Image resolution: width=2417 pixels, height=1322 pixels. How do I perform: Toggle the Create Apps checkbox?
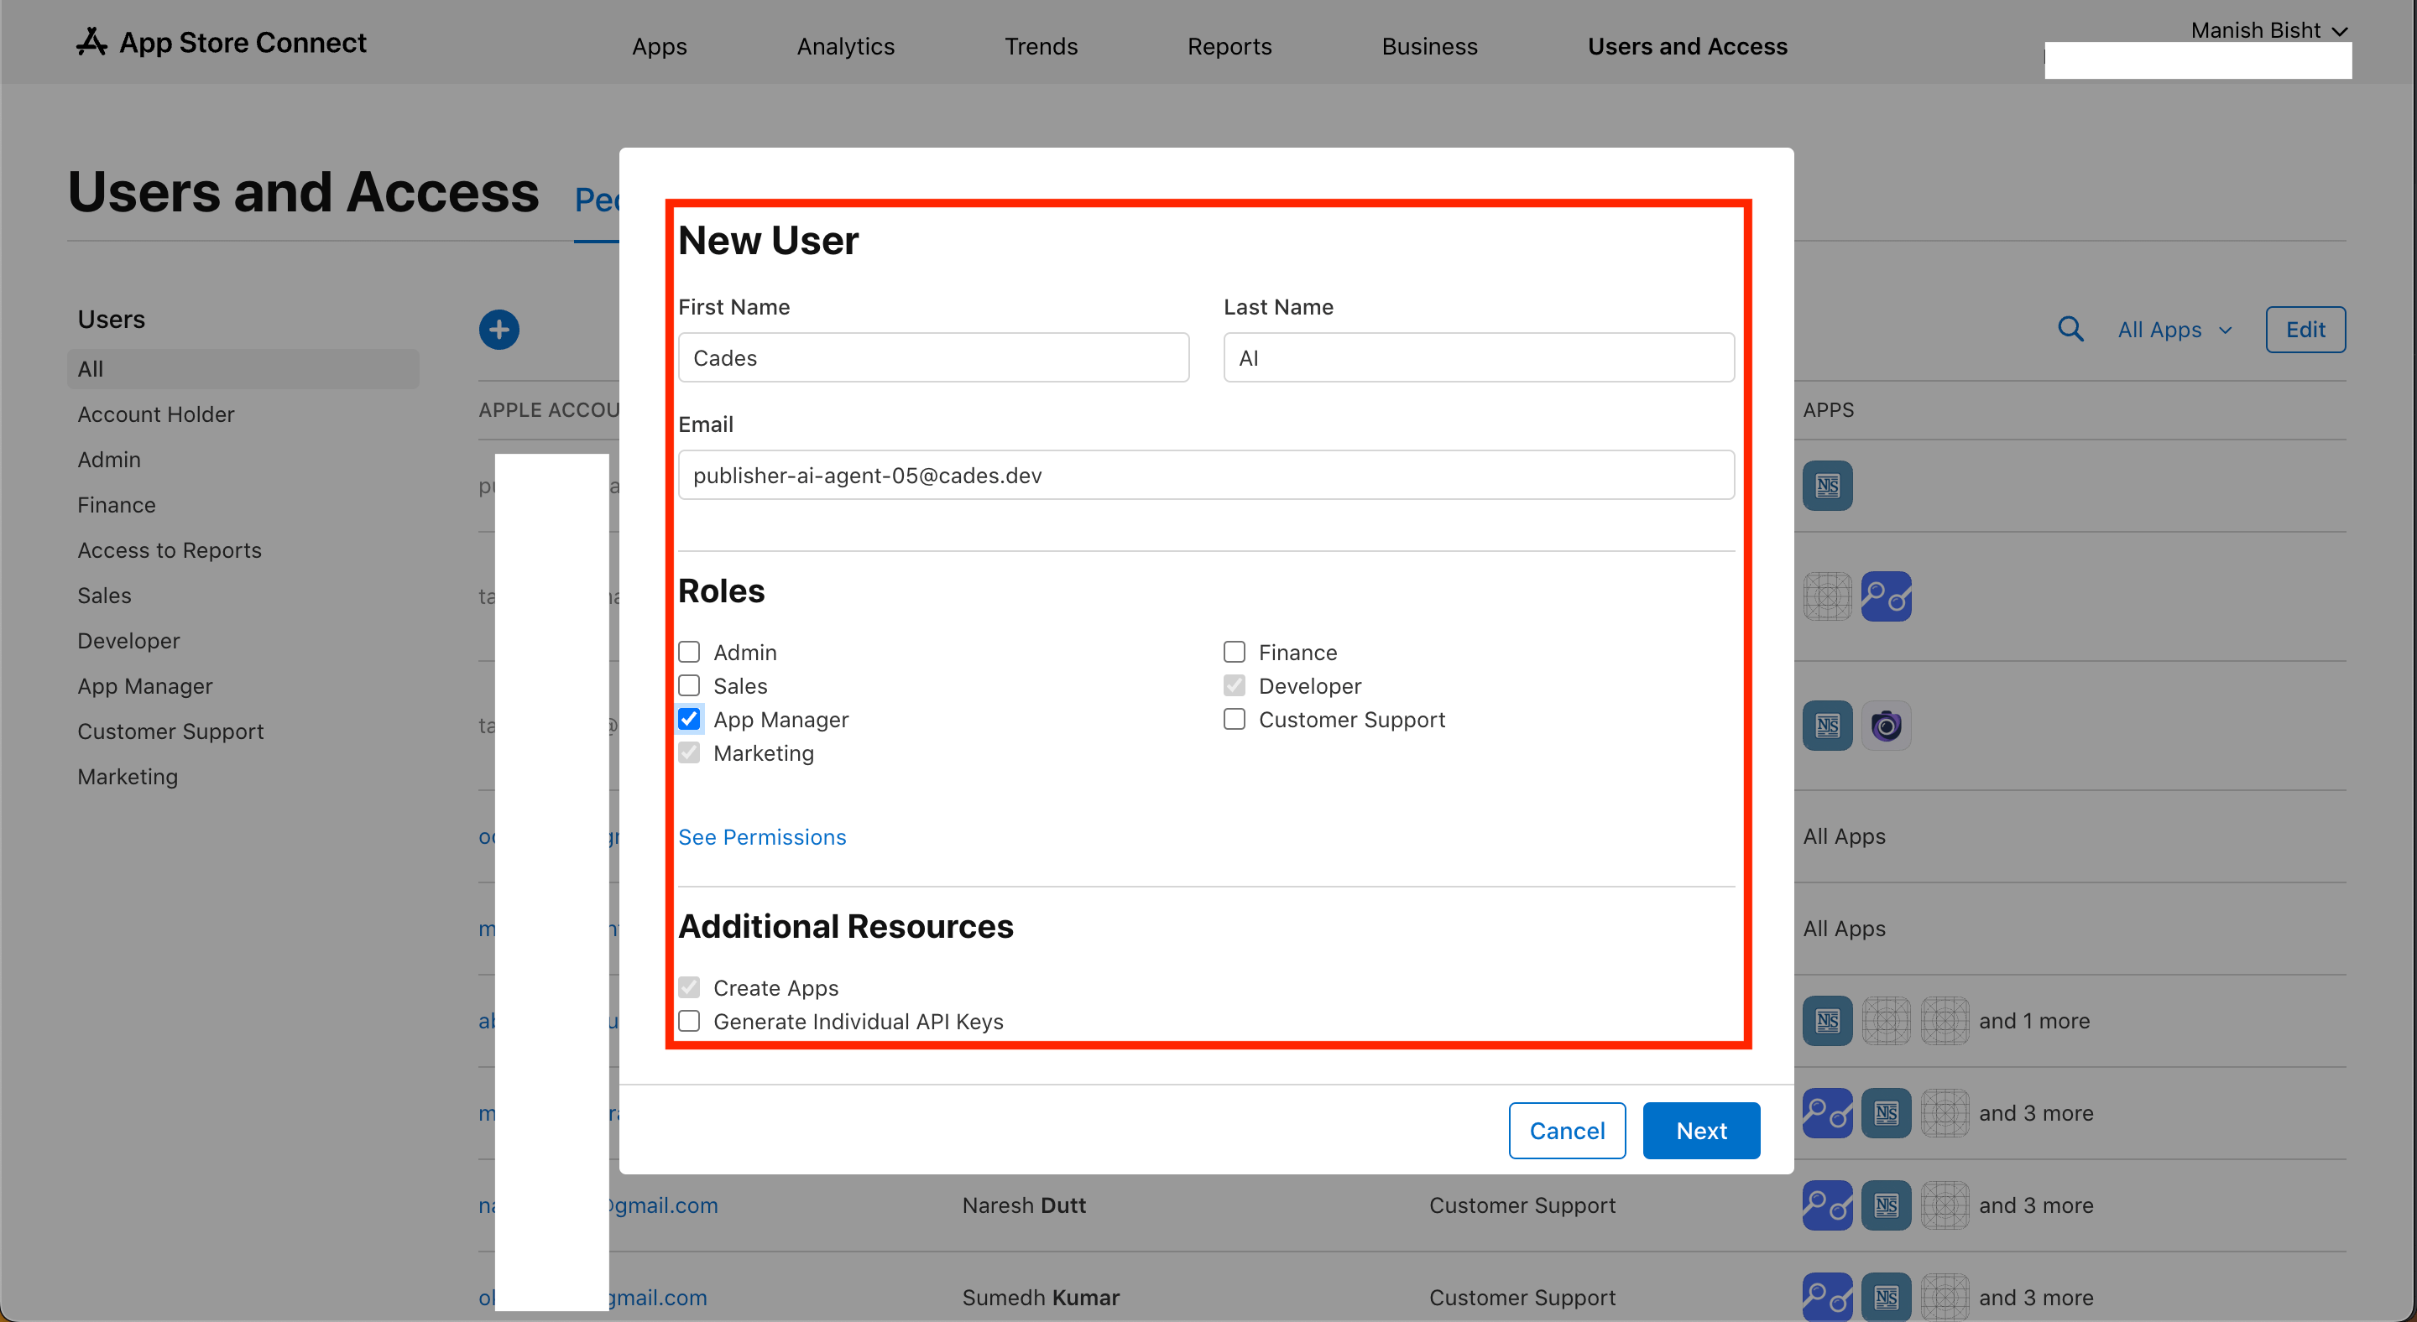click(x=689, y=987)
